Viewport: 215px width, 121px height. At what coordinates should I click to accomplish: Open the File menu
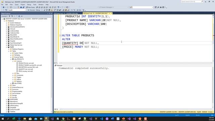click(x=2, y=4)
